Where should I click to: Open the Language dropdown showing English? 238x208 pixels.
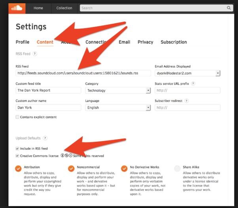pyautogui.click(x=118, y=108)
